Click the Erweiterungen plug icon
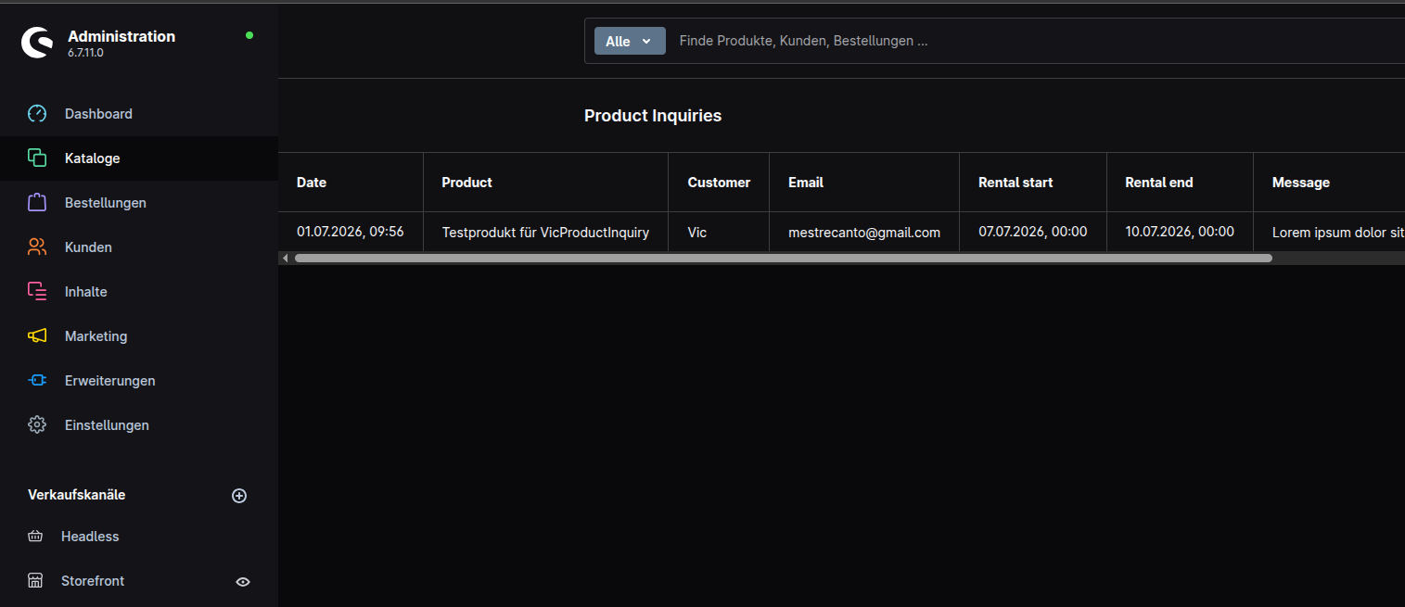The image size is (1405, 607). coord(37,381)
